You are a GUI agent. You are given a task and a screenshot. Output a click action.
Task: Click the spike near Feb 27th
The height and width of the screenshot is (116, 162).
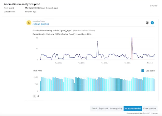[98, 42]
